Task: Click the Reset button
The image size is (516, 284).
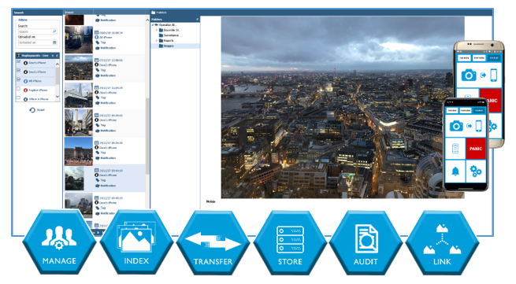Action: pyautogui.click(x=37, y=110)
